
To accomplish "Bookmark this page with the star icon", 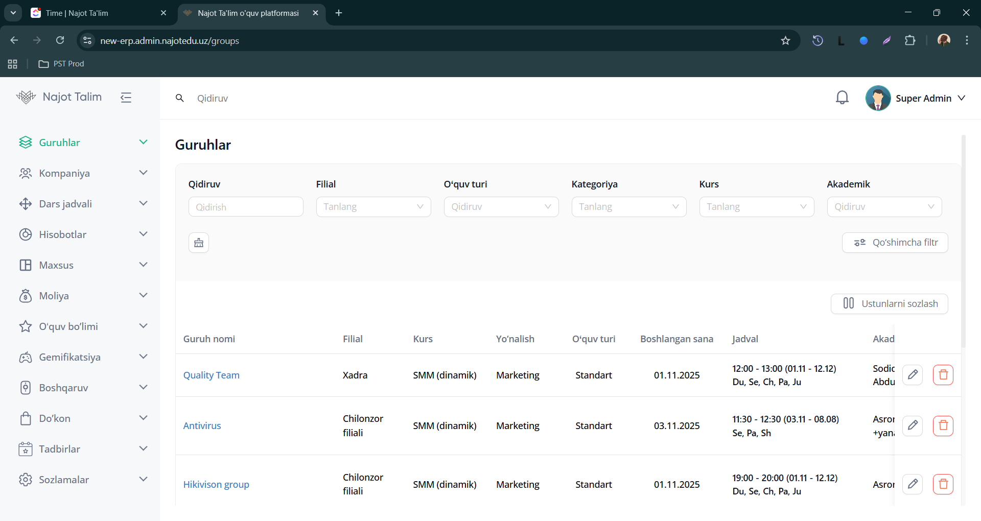I will 785,41.
